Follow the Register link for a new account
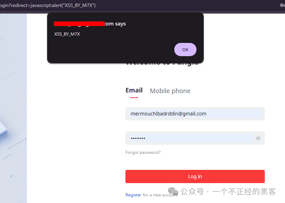Screen dimensions: 285x203 pyautogui.click(x=133, y=195)
